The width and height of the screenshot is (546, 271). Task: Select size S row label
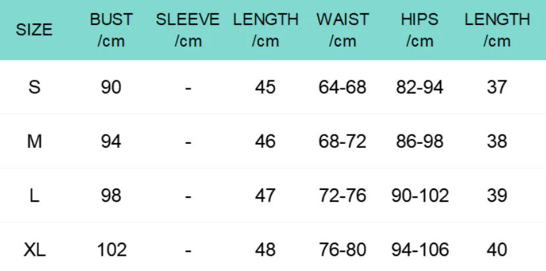(34, 86)
